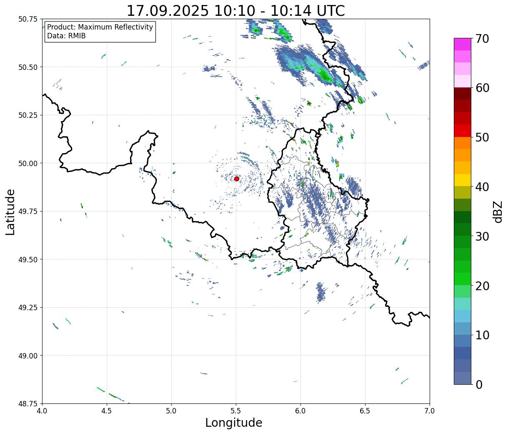Image resolution: width=508 pixels, height=433 pixels.
Task: Click the longitude tick label 6.0
Action: pyautogui.click(x=300, y=411)
